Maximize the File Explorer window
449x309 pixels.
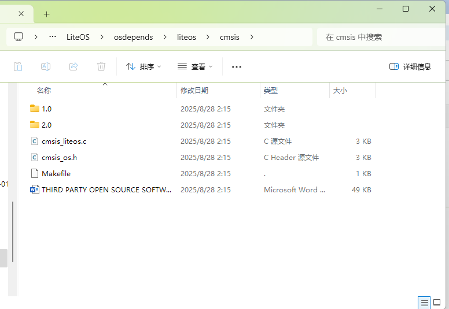[x=406, y=9]
